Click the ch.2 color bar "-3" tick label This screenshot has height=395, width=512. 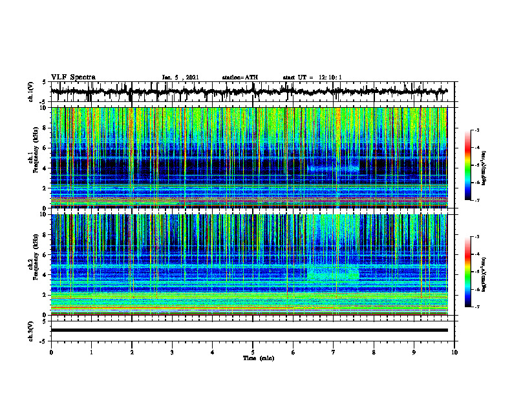tap(476, 237)
